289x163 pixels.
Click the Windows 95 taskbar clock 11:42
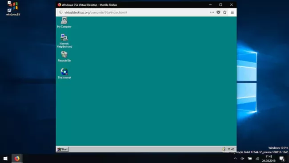tap(231, 149)
